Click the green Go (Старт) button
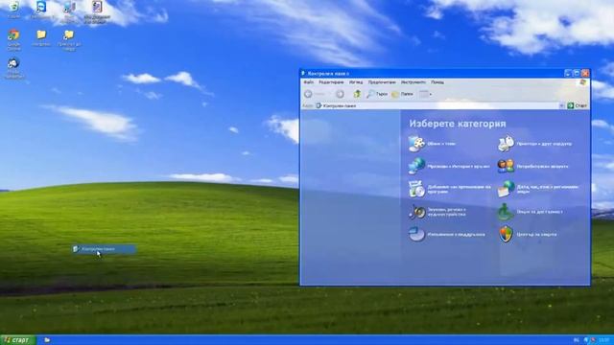The image size is (614, 345). (578, 105)
